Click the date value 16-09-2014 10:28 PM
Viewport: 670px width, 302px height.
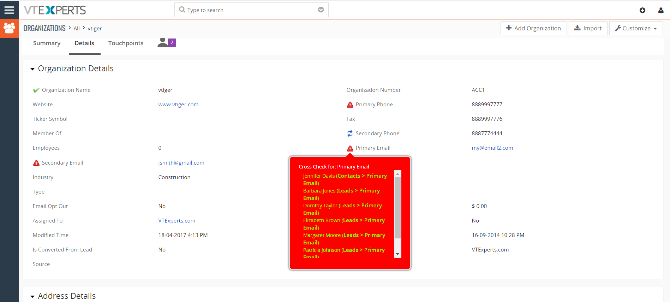[498, 235]
